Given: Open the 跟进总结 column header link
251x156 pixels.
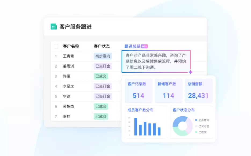Looking at the screenshot, I should click(x=132, y=46).
